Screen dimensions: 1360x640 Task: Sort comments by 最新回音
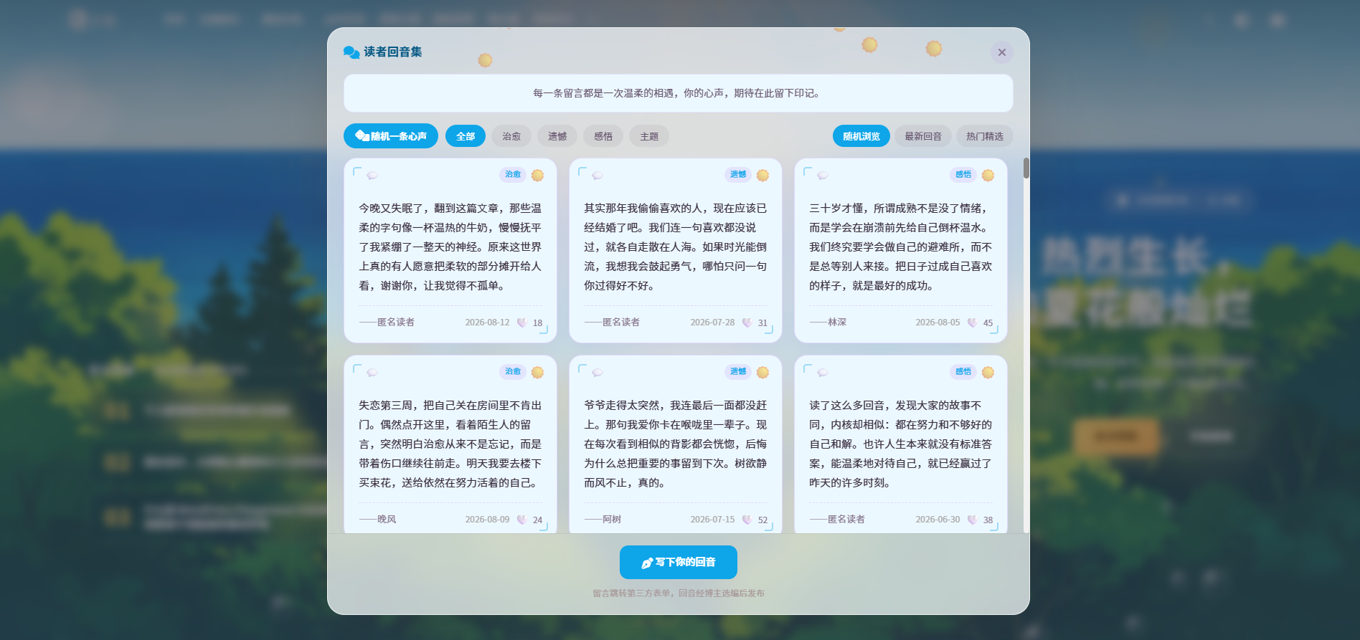[x=923, y=136]
